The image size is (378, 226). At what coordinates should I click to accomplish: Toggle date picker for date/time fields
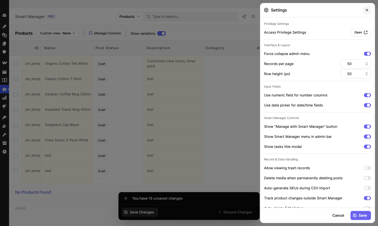[367, 105]
